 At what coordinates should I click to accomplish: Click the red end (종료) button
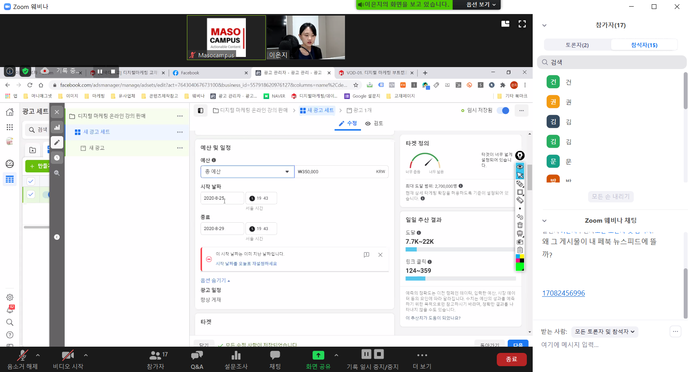(x=511, y=359)
